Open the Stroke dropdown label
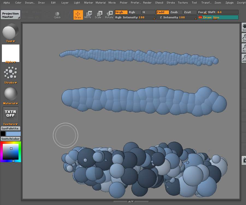Image resolution: width=246 pixels, height=205 pixels. pyautogui.click(x=11, y=83)
